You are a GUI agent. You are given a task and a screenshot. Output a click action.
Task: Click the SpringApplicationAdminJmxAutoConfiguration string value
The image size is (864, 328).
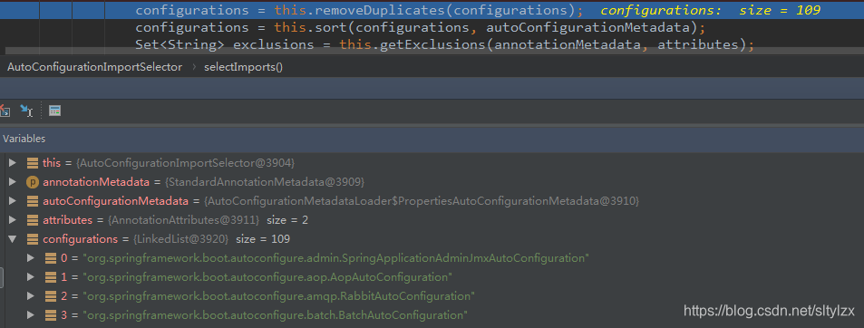click(335, 258)
